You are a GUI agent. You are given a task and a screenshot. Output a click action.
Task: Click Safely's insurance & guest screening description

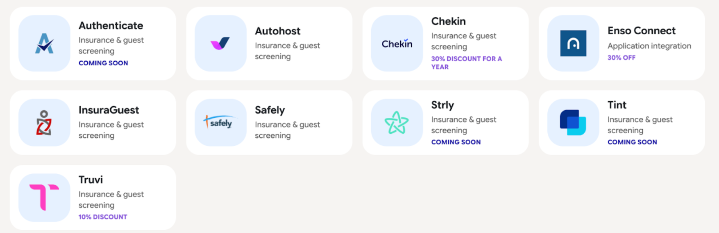[287, 130]
